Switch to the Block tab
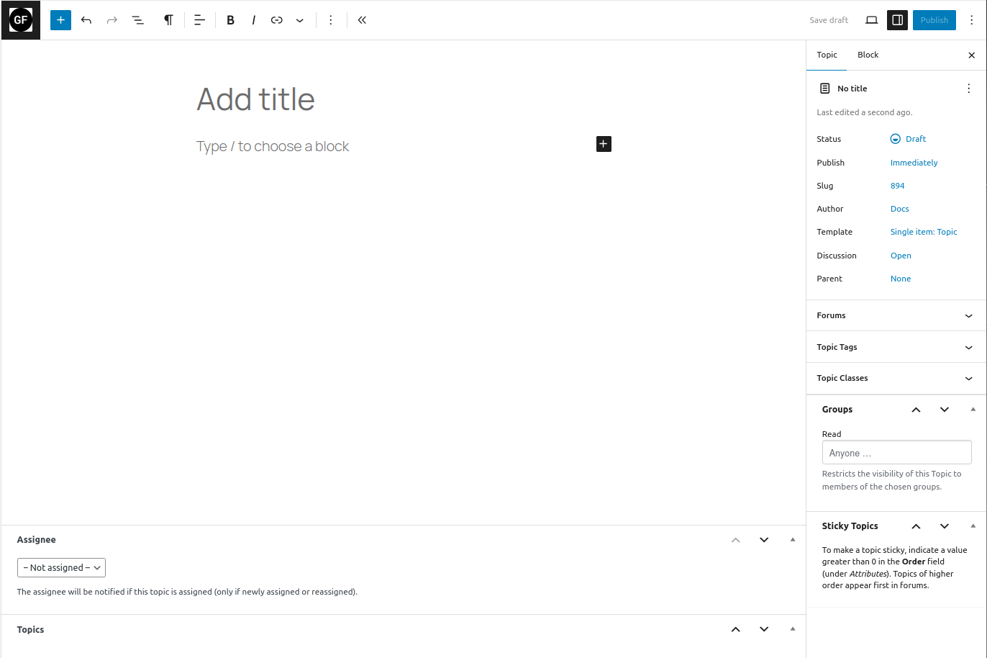 [868, 55]
